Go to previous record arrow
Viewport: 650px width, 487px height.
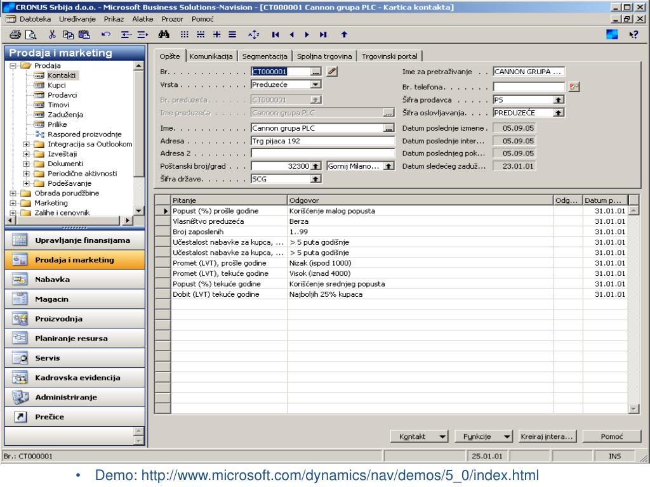[292, 35]
